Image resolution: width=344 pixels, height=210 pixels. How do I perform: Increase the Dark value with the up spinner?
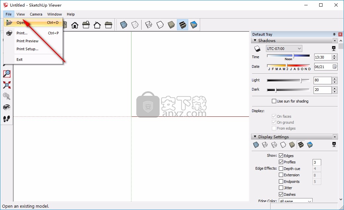334,88
